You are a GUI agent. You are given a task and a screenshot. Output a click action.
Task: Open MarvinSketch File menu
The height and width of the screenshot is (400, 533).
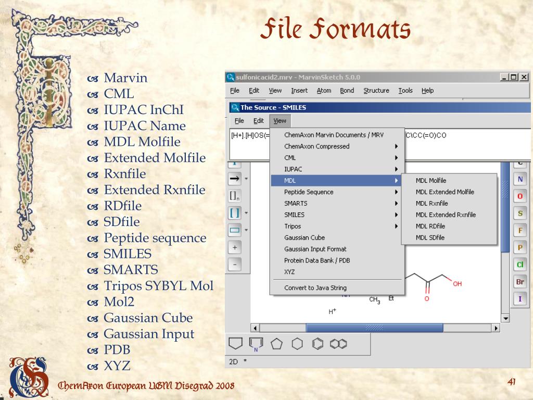(235, 91)
